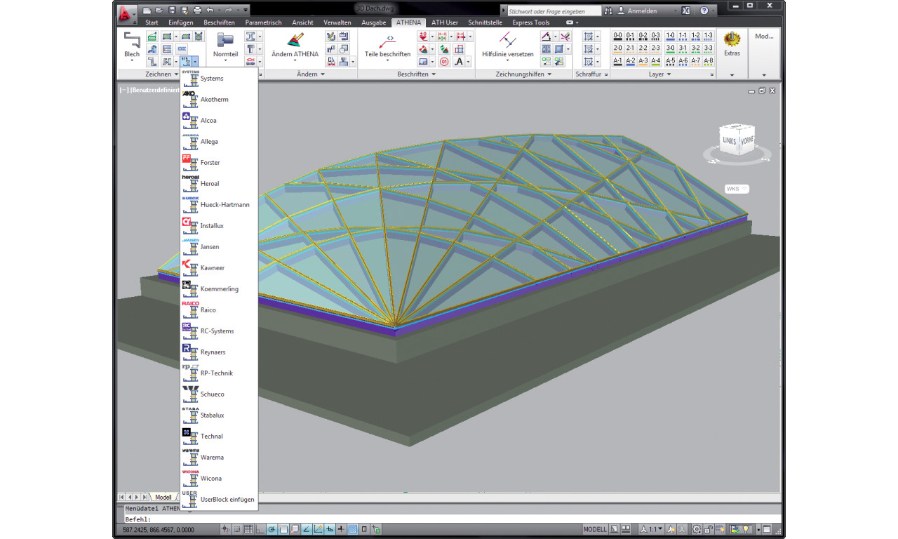Choose Raico from the systems list
898x539 pixels.
tap(219, 310)
